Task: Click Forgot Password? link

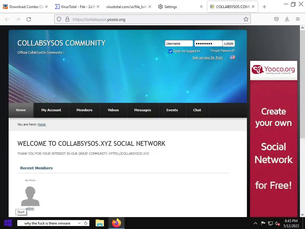Action: pyautogui.click(x=223, y=51)
